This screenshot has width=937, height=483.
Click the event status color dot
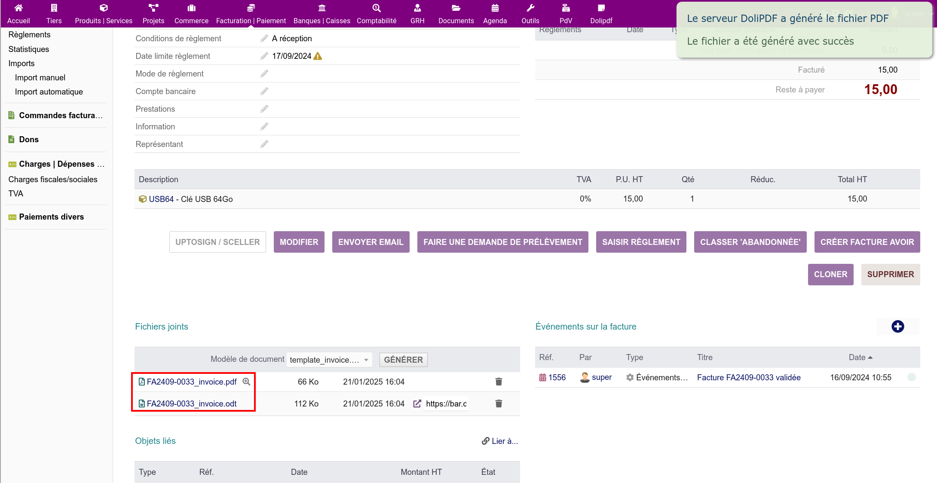coord(911,377)
